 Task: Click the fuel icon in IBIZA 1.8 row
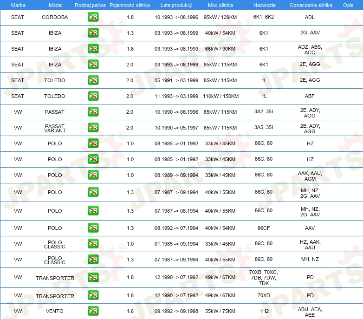[x=93, y=49]
